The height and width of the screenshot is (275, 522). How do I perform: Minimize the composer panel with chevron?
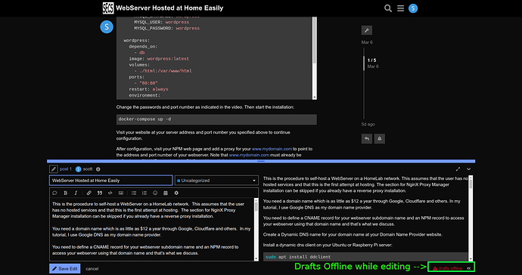point(469,169)
